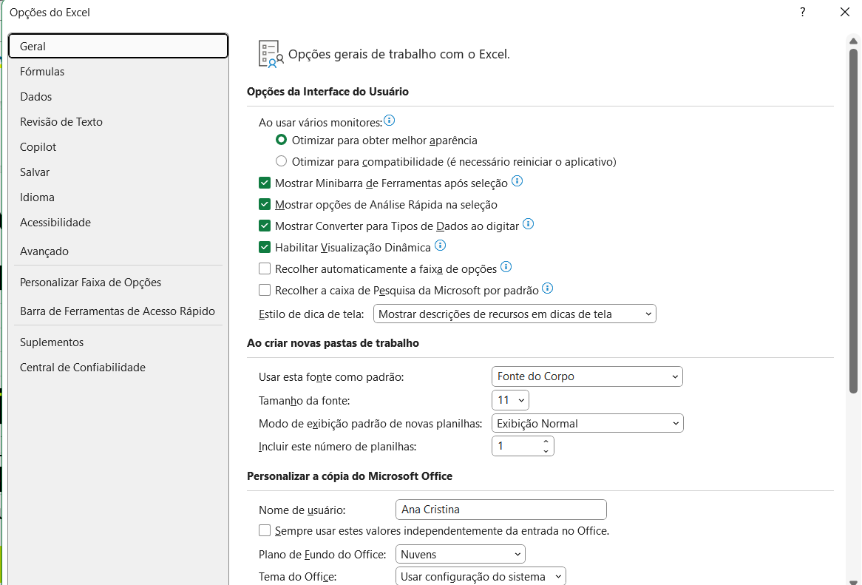Toggle Mostrar opções de Análise Rápida checkbox
Viewport: 862px width, 585px height.
(265, 204)
